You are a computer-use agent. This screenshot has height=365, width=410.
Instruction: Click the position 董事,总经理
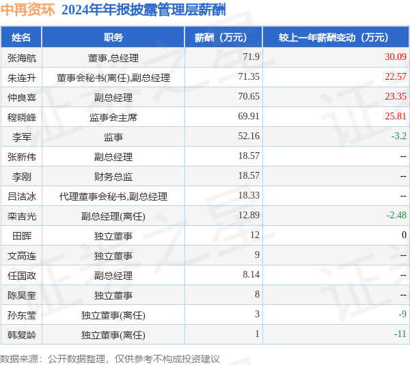(113, 58)
